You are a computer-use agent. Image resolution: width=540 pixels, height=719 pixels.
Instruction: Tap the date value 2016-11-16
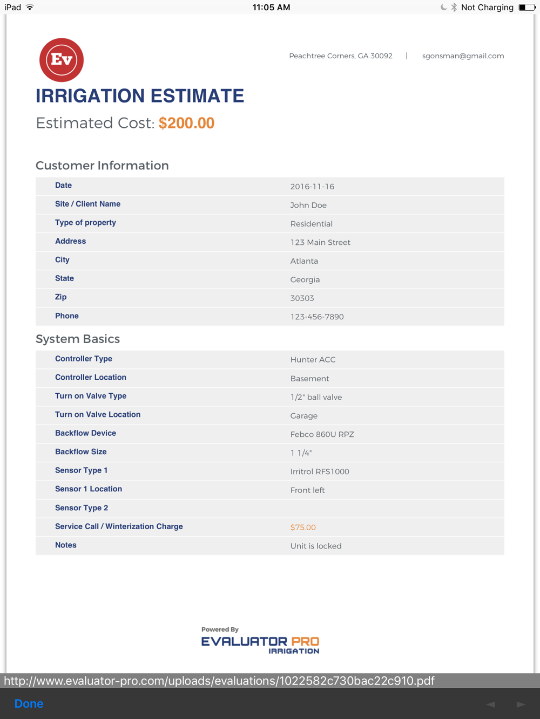coord(312,187)
